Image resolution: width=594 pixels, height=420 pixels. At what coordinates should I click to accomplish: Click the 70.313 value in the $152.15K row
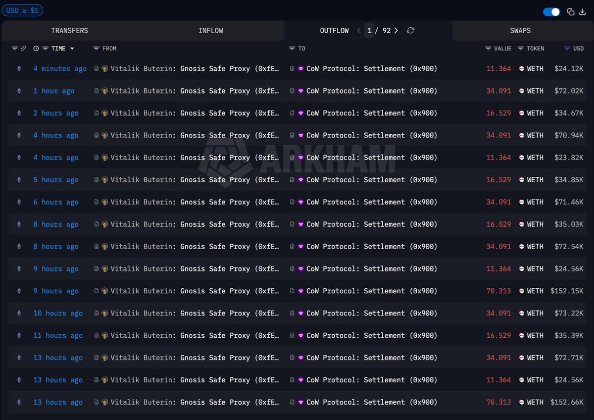[498, 291]
